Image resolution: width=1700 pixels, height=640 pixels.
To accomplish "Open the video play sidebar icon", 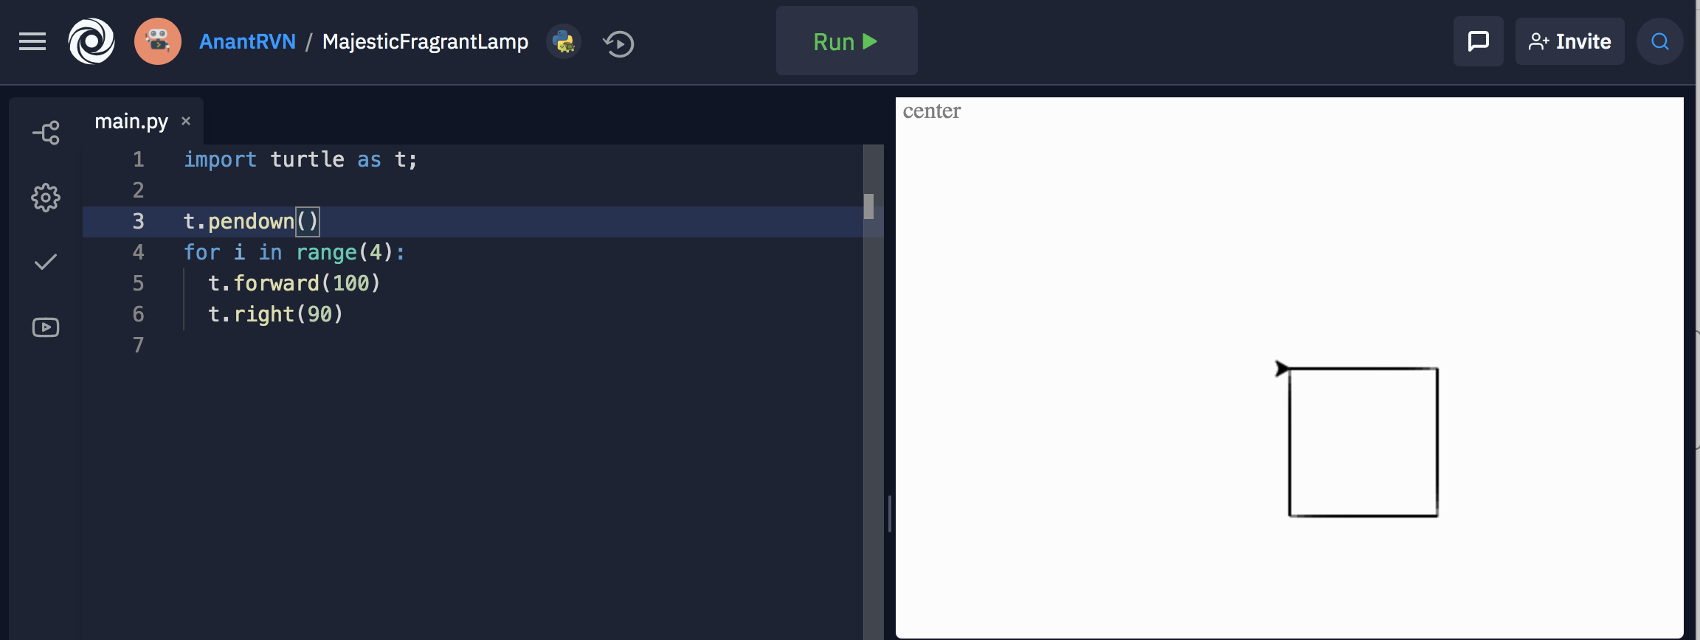I will coord(46,327).
